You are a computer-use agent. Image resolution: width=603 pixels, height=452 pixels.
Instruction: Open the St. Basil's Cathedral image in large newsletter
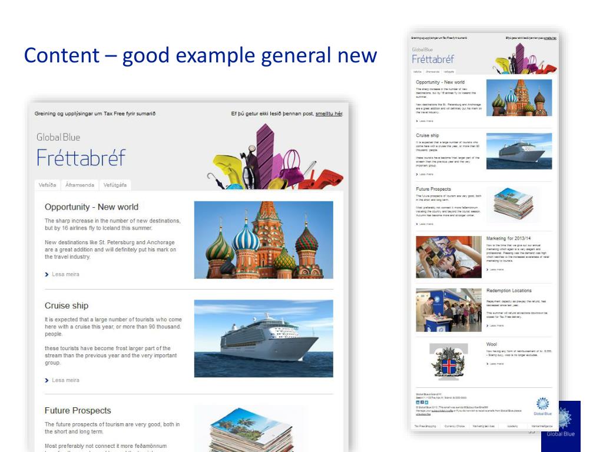pos(263,240)
